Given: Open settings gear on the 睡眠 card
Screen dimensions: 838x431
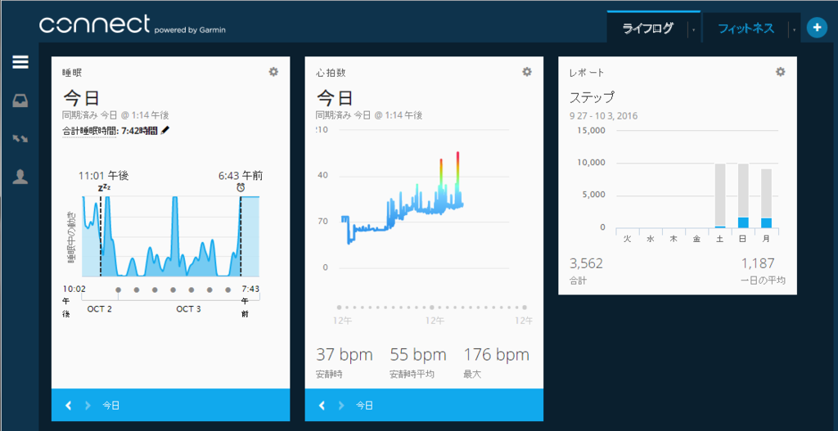Looking at the screenshot, I should pyautogui.click(x=273, y=72).
